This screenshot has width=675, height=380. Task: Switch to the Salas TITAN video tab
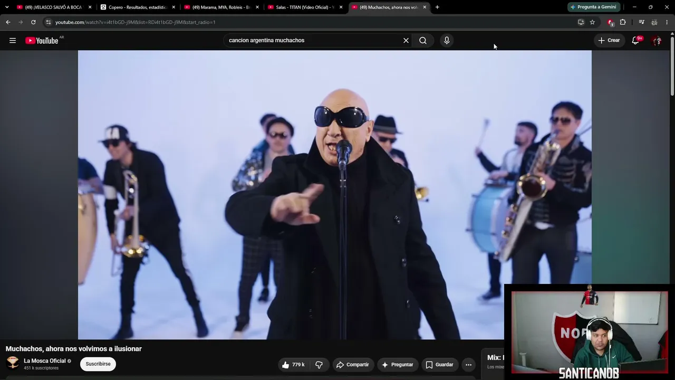point(304,7)
